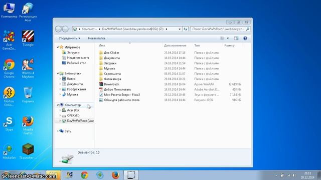Expand the Acer (C:) drive node

(x=60, y=110)
